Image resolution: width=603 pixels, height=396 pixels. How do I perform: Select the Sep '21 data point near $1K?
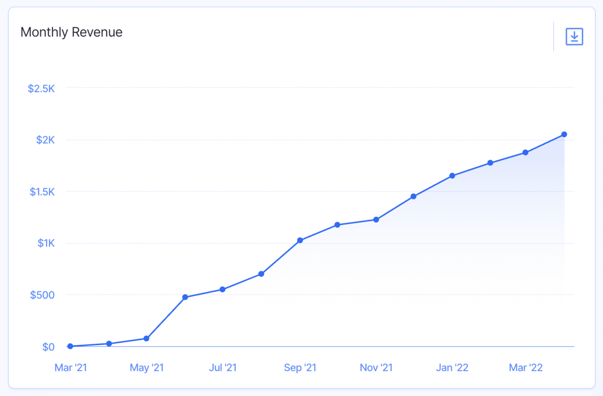[x=300, y=240]
